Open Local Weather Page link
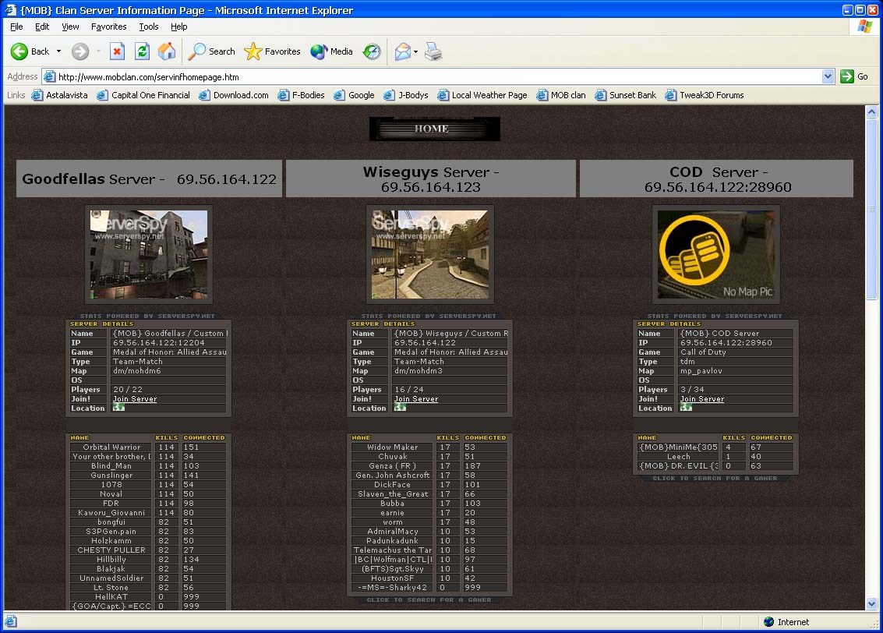The image size is (883, 633). 482,95
